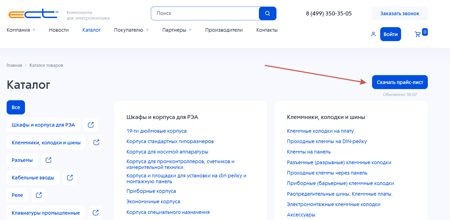Open external link icon next to Кабельные вводы
This screenshot has width=450, height=220.
(x=70, y=178)
